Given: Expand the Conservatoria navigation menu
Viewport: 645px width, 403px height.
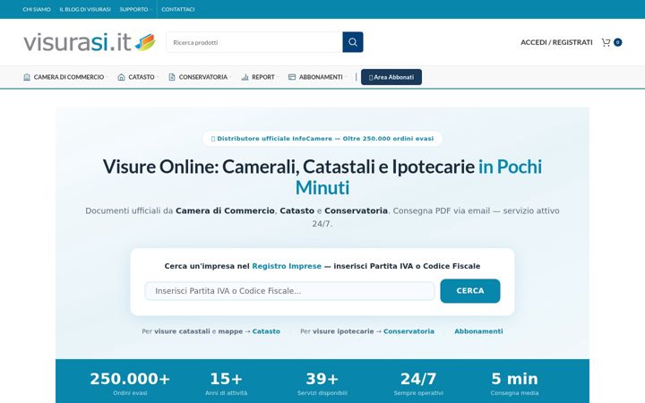Looking at the screenshot, I should point(199,77).
